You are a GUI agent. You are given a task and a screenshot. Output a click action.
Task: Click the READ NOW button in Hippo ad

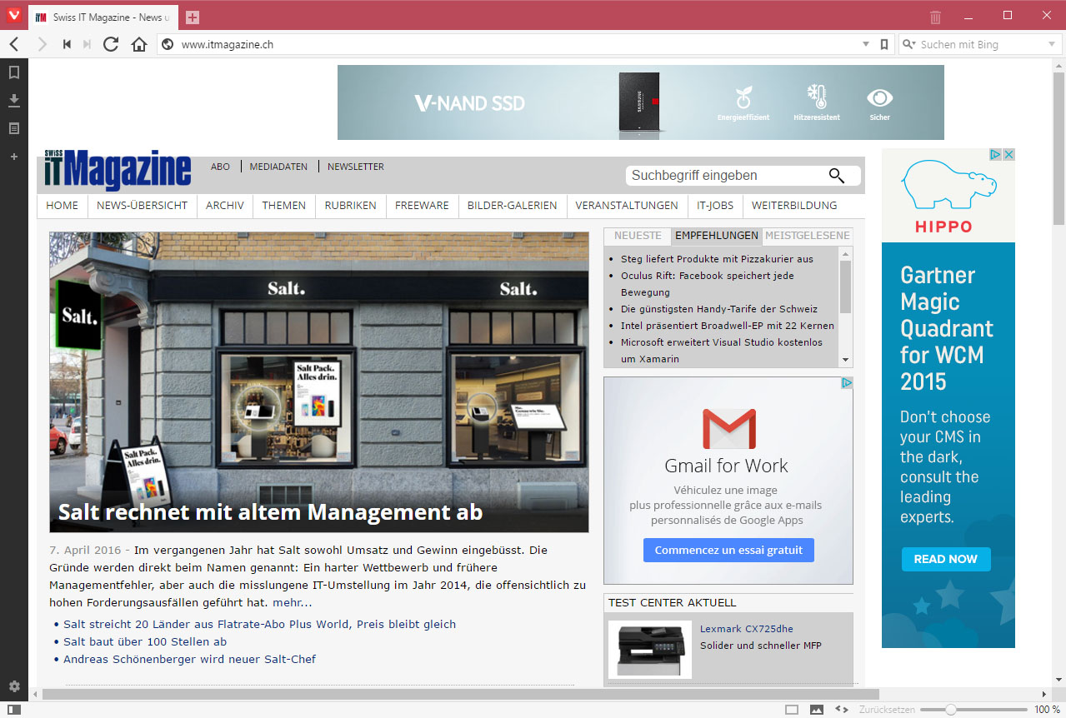point(946,559)
